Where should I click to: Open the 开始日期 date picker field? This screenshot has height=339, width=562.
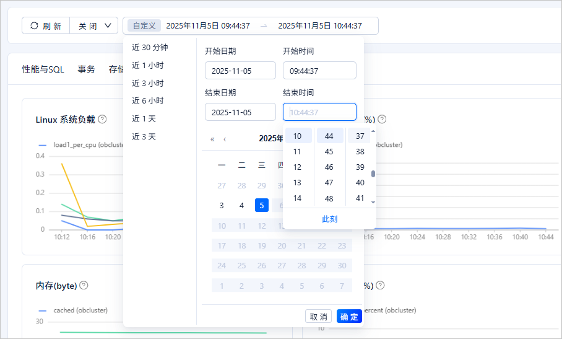(240, 71)
